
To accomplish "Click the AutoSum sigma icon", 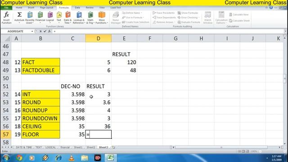I will (19, 15).
